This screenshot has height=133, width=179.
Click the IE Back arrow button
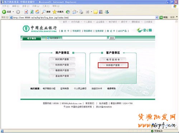pyautogui.click(x=4, y=12)
